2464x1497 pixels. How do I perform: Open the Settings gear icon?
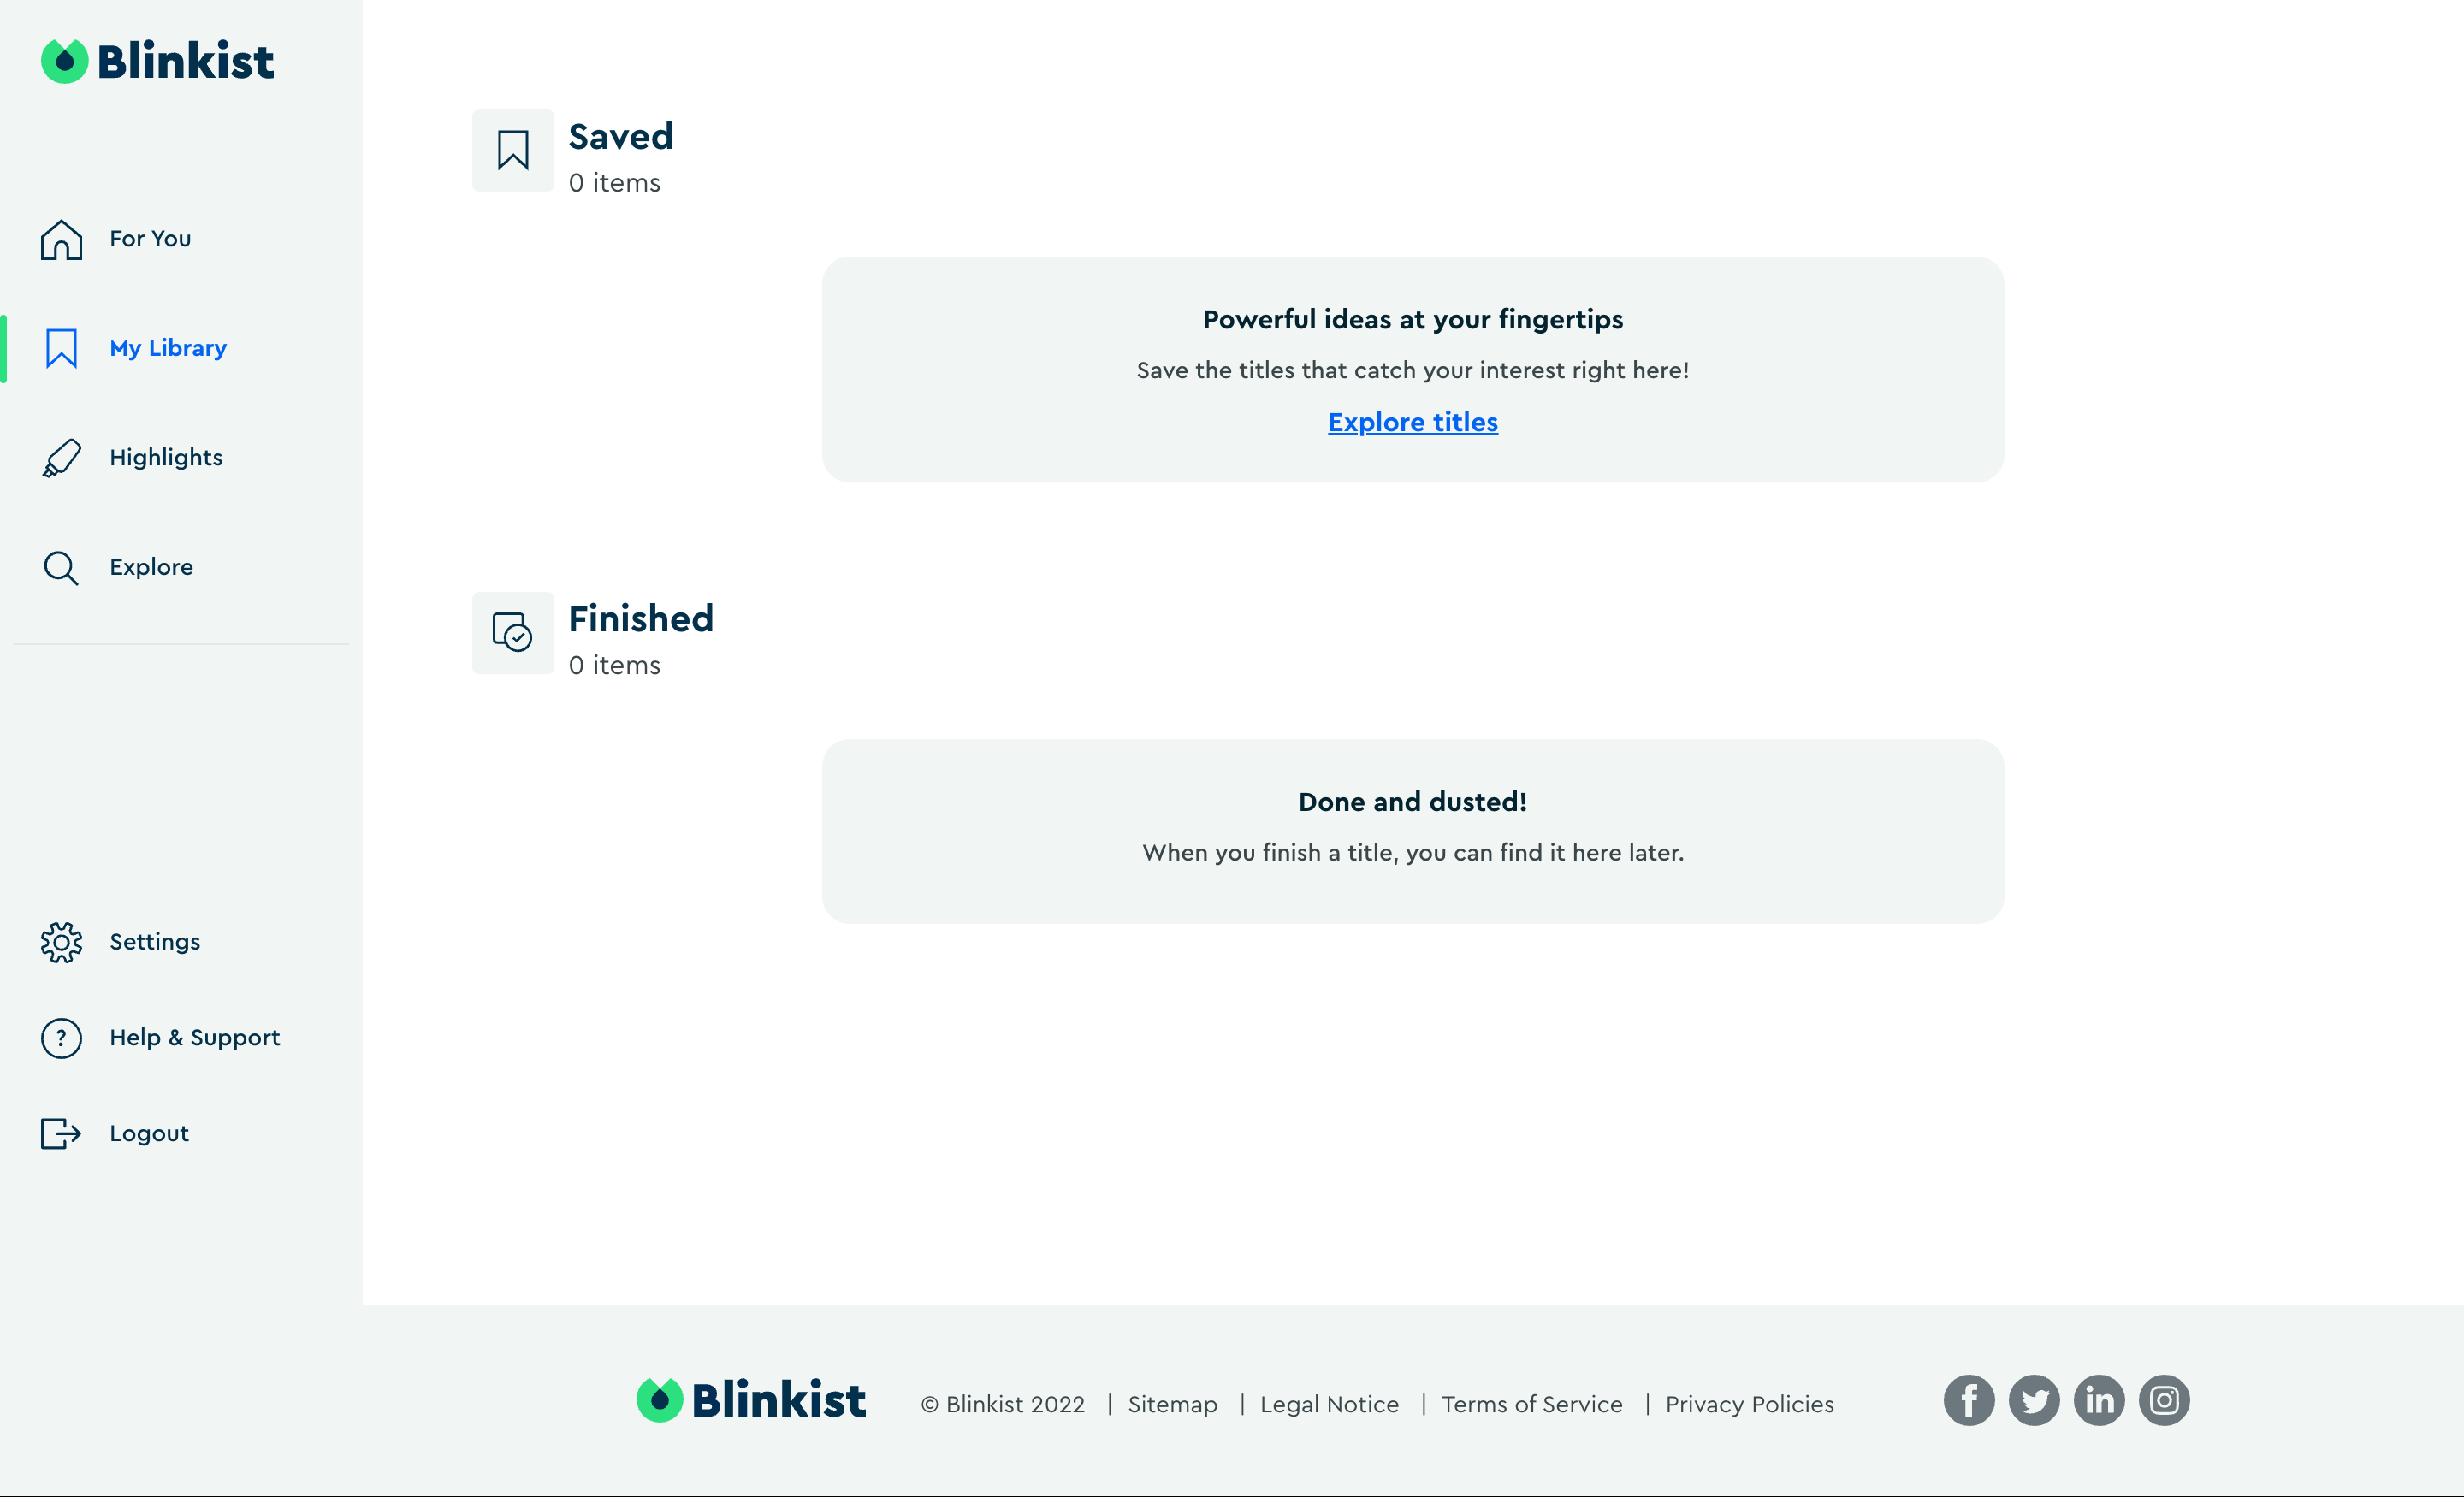tap(61, 942)
